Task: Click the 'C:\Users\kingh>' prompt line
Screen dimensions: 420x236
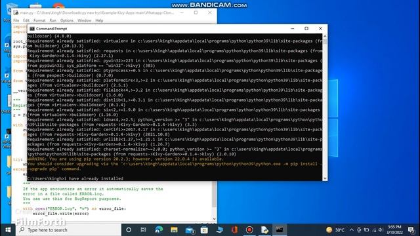Action: tap(75, 178)
